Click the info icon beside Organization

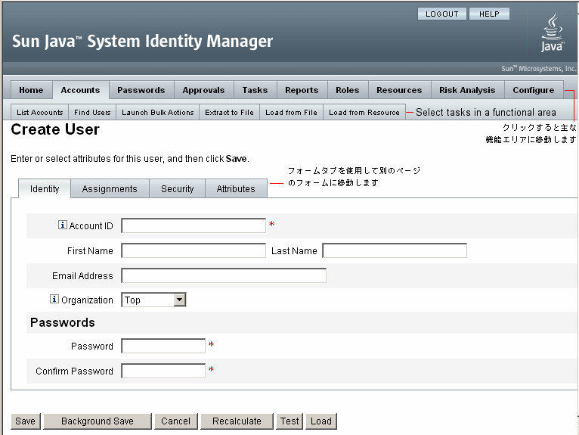54,299
